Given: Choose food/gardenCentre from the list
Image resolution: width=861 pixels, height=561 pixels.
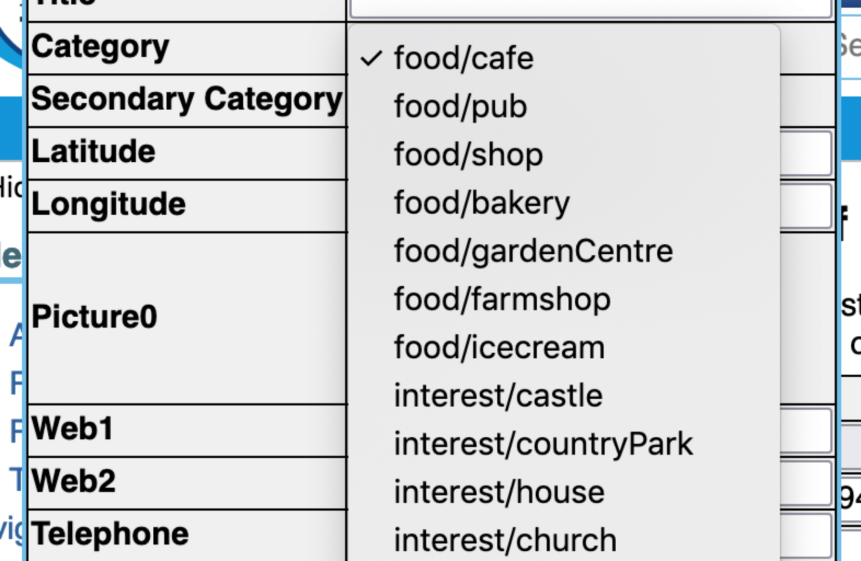Looking at the screenshot, I should tap(533, 251).
